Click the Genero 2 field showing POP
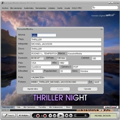Viewport: 120px width, 120px height. click(x=87, y=67)
